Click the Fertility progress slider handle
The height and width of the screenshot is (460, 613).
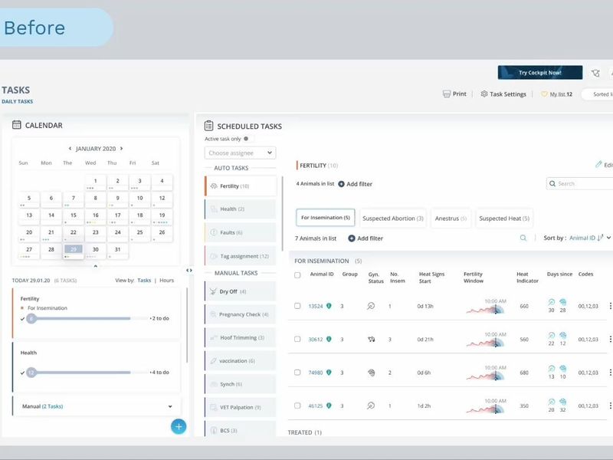click(31, 318)
